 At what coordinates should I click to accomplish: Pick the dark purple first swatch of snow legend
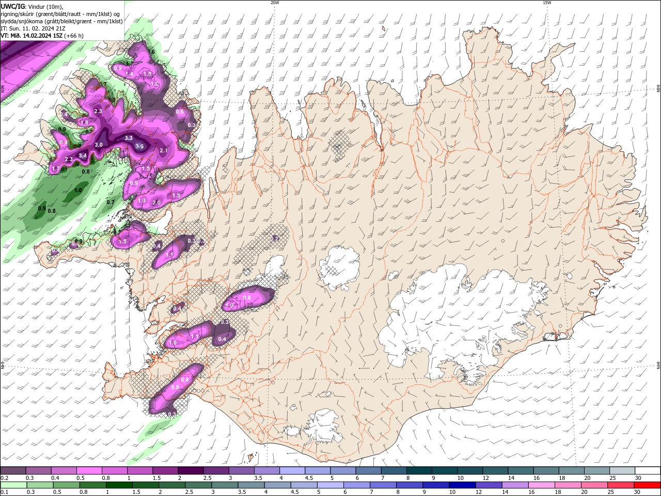(x=13, y=471)
